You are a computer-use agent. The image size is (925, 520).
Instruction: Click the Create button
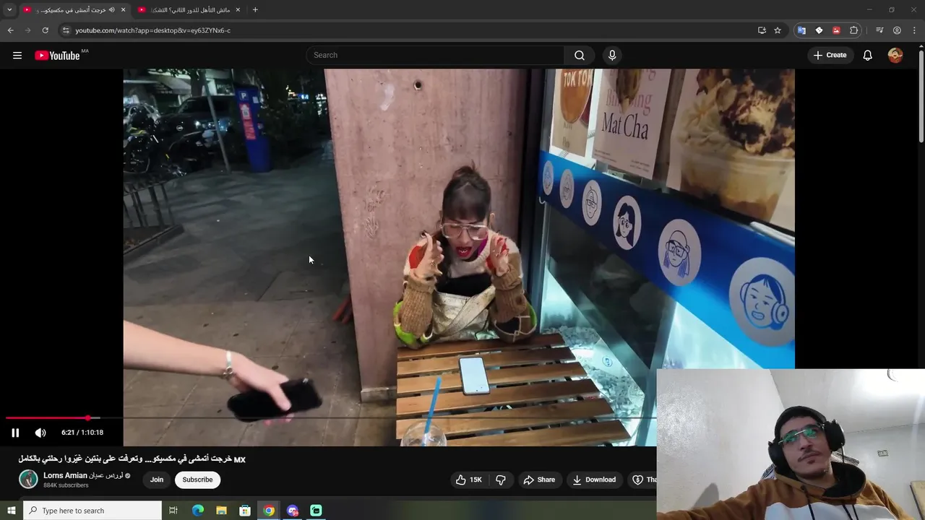pos(830,56)
